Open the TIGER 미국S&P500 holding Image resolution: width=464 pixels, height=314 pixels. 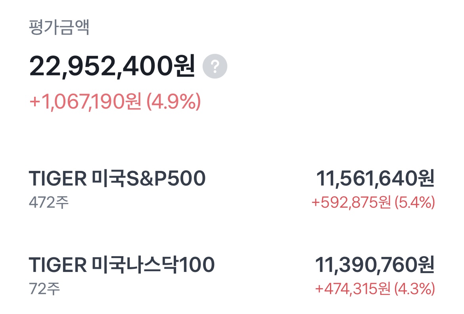(117, 179)
